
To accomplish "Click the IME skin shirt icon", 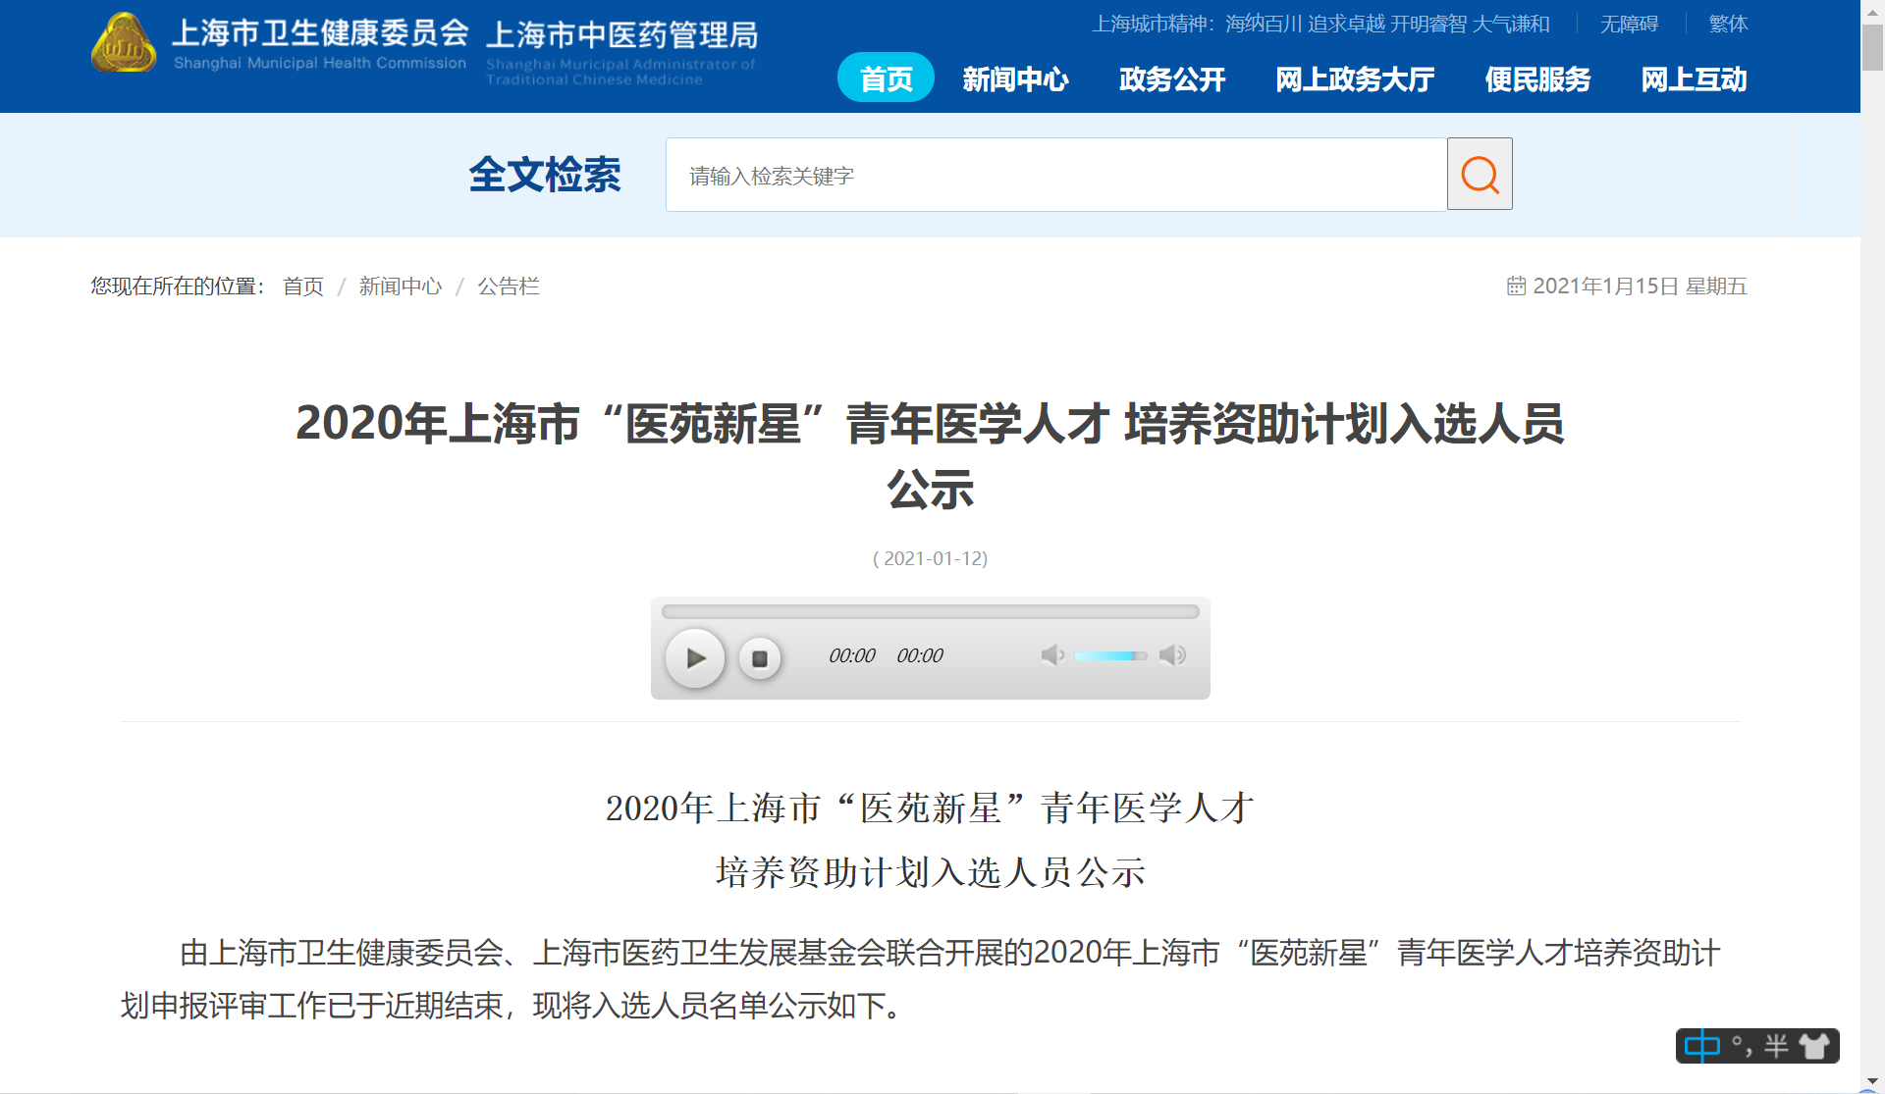I will pyautogui.click(x=1815, y=1046).
